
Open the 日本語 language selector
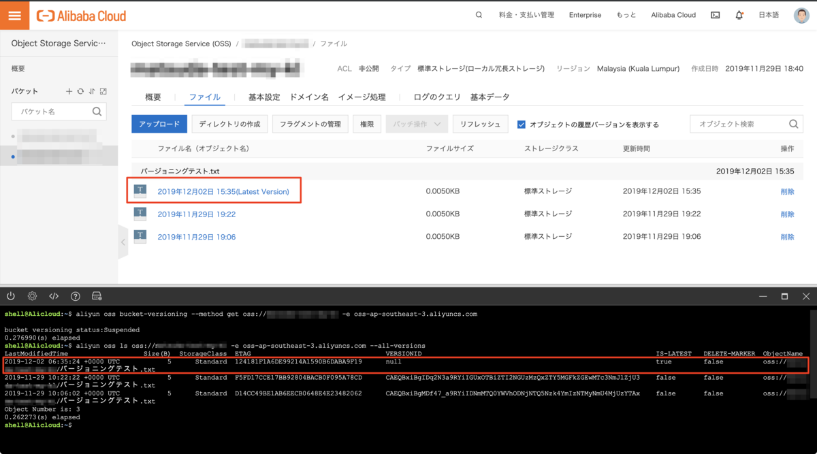pos(769,15)
